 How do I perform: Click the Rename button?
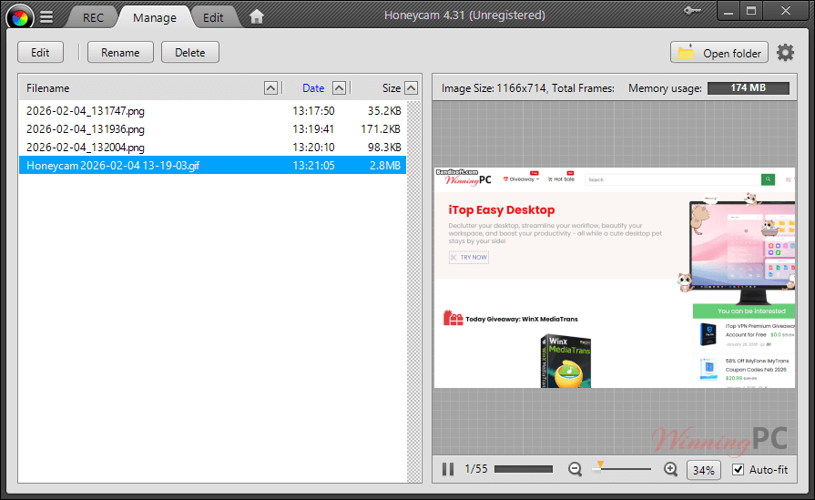click(x=120, y=53)
